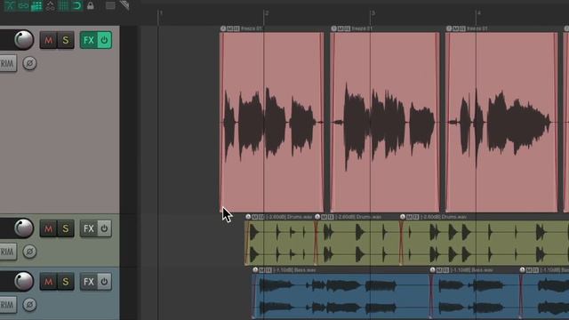Image resolution: width=569 pixels, height=320 pixels.
Task: Click the padlock locking toolbar icon
Action: pyautogui.click(x=91, y=5)
